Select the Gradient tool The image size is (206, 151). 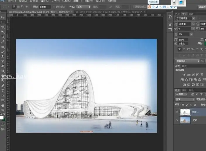tap(3, 71)
